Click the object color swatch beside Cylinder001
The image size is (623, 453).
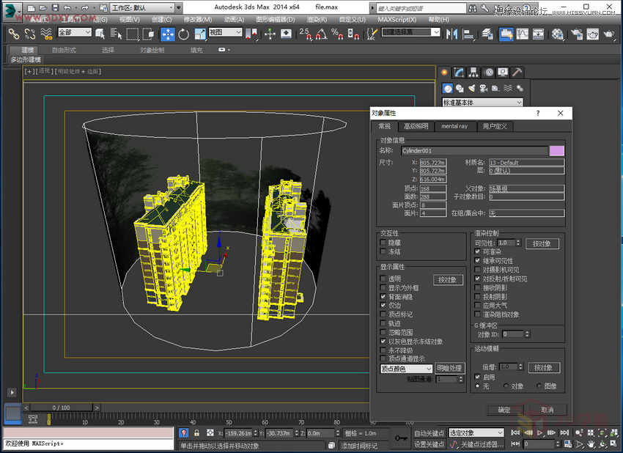pos(559,150)
